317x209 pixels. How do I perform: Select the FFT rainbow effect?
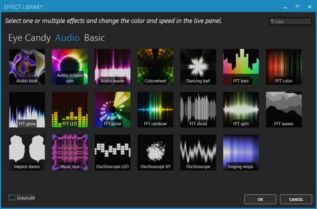click(x=155, y=109)
